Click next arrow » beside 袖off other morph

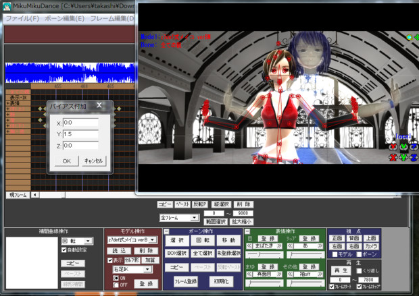pyautogui.click(x=320, y=274)
